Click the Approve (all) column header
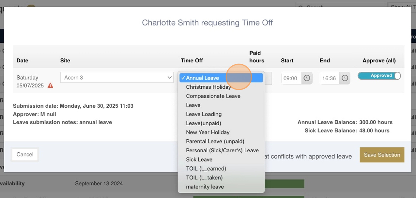416x198 pixels. pyautogui.click(x=379, y=61)
